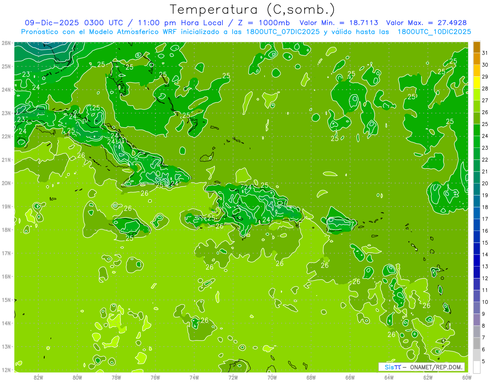
Task: Click color scale label "8"
Action: point(484,326)
